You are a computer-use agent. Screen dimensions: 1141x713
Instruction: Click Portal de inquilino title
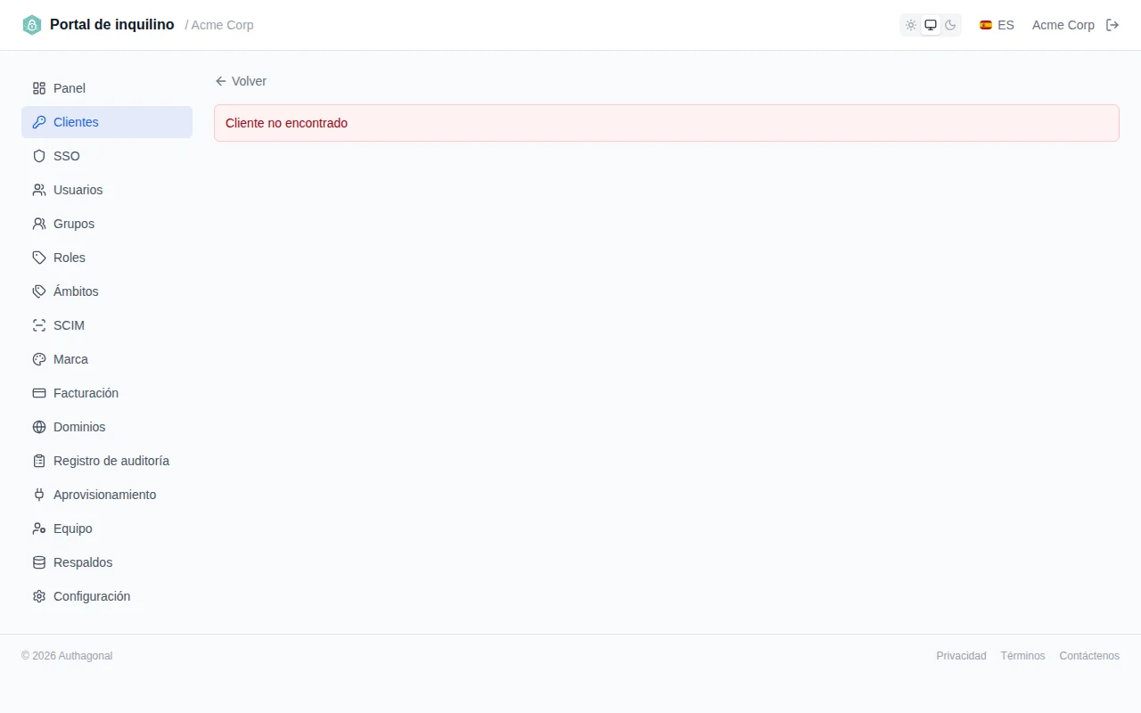pos(112,25)
